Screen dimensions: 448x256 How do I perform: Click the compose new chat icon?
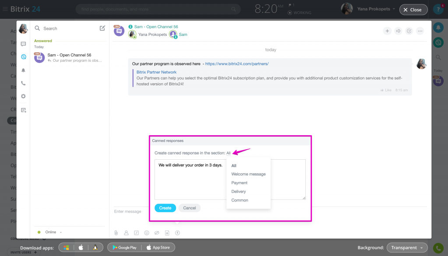[102, 28]
